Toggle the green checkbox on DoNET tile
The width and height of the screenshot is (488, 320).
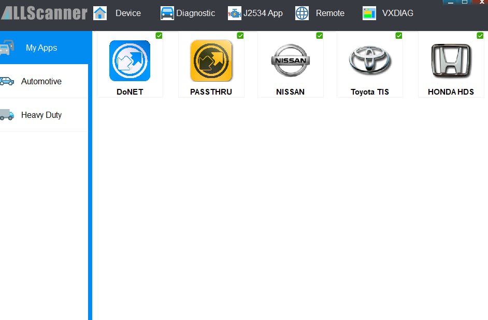click(159, 36)
